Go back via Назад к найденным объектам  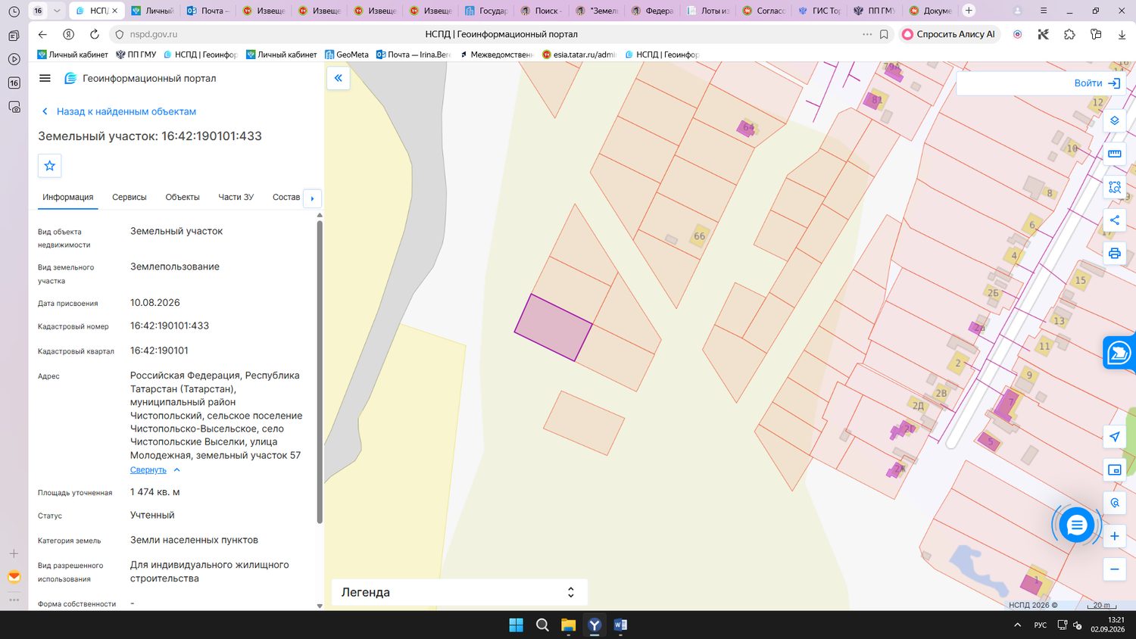[x=119, y=111]
